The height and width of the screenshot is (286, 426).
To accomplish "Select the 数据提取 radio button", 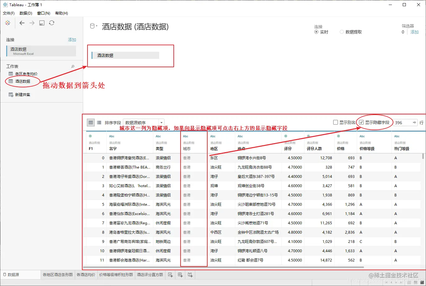I will [342, 32].
